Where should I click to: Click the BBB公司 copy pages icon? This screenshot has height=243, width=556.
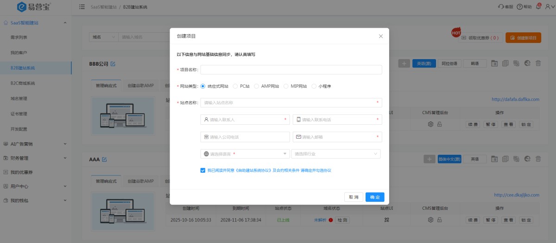click(x=505, y=63)
